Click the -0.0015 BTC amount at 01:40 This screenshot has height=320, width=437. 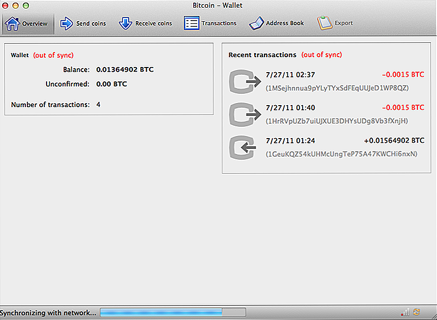403,107
